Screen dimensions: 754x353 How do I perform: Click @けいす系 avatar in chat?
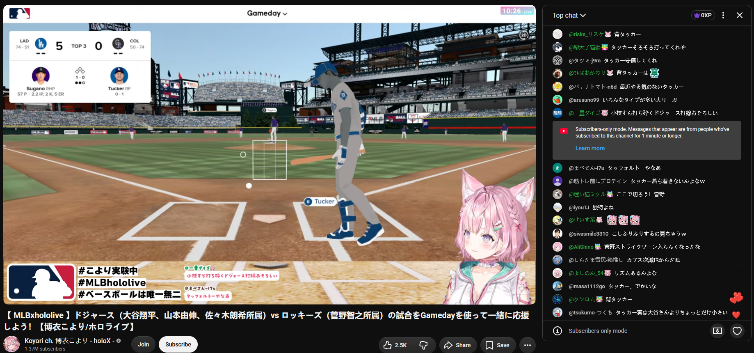point(558,220)
